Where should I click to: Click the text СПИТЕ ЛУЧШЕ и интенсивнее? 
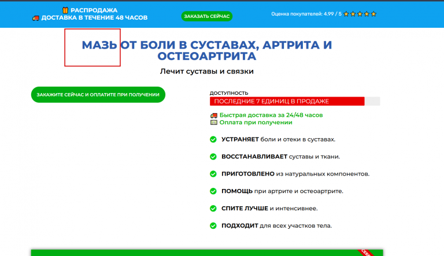tap(269, 209)
